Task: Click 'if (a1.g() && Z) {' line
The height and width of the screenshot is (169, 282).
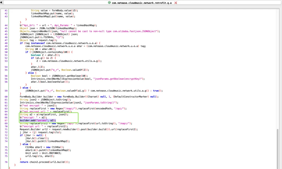Action: click(x=43, y=58)
